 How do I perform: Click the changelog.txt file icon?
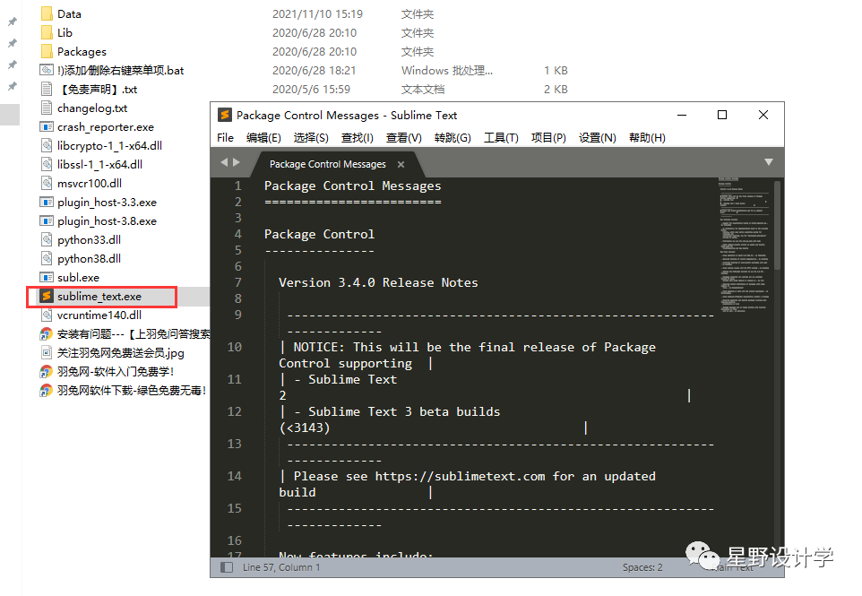tap(47, 108)
